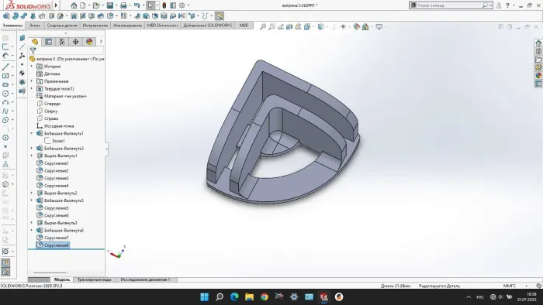The height and width of the screenshot is (305, 543).
Task: Switch to the Модель bottom tab
Action: coord(61,279)
